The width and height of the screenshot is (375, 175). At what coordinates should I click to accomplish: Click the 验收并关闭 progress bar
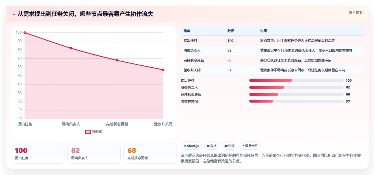tap(296, 101)
